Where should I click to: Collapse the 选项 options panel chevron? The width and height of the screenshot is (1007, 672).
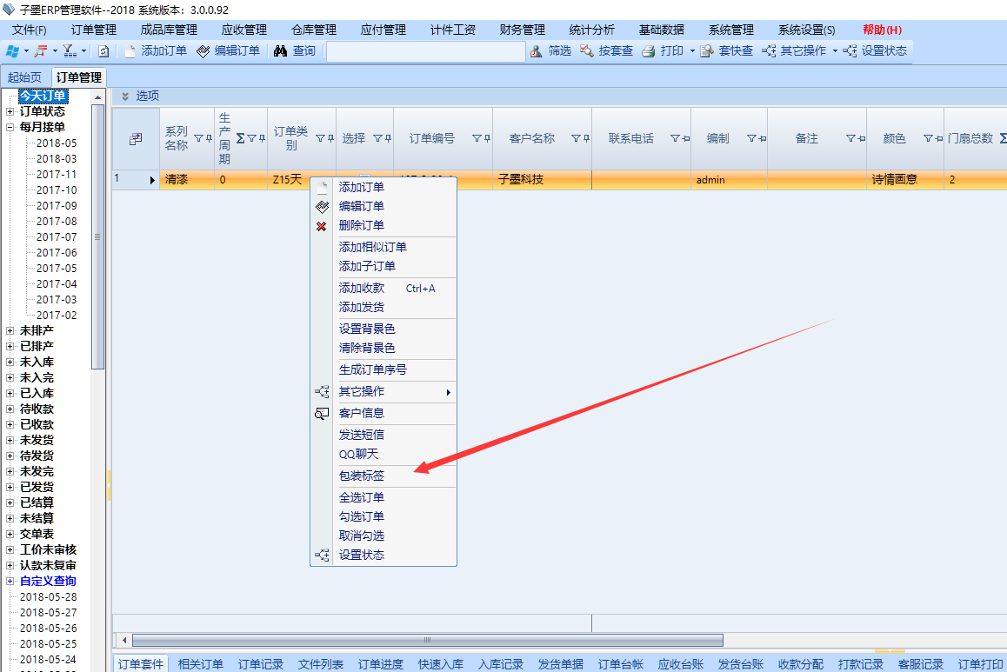tap(124, 96)
